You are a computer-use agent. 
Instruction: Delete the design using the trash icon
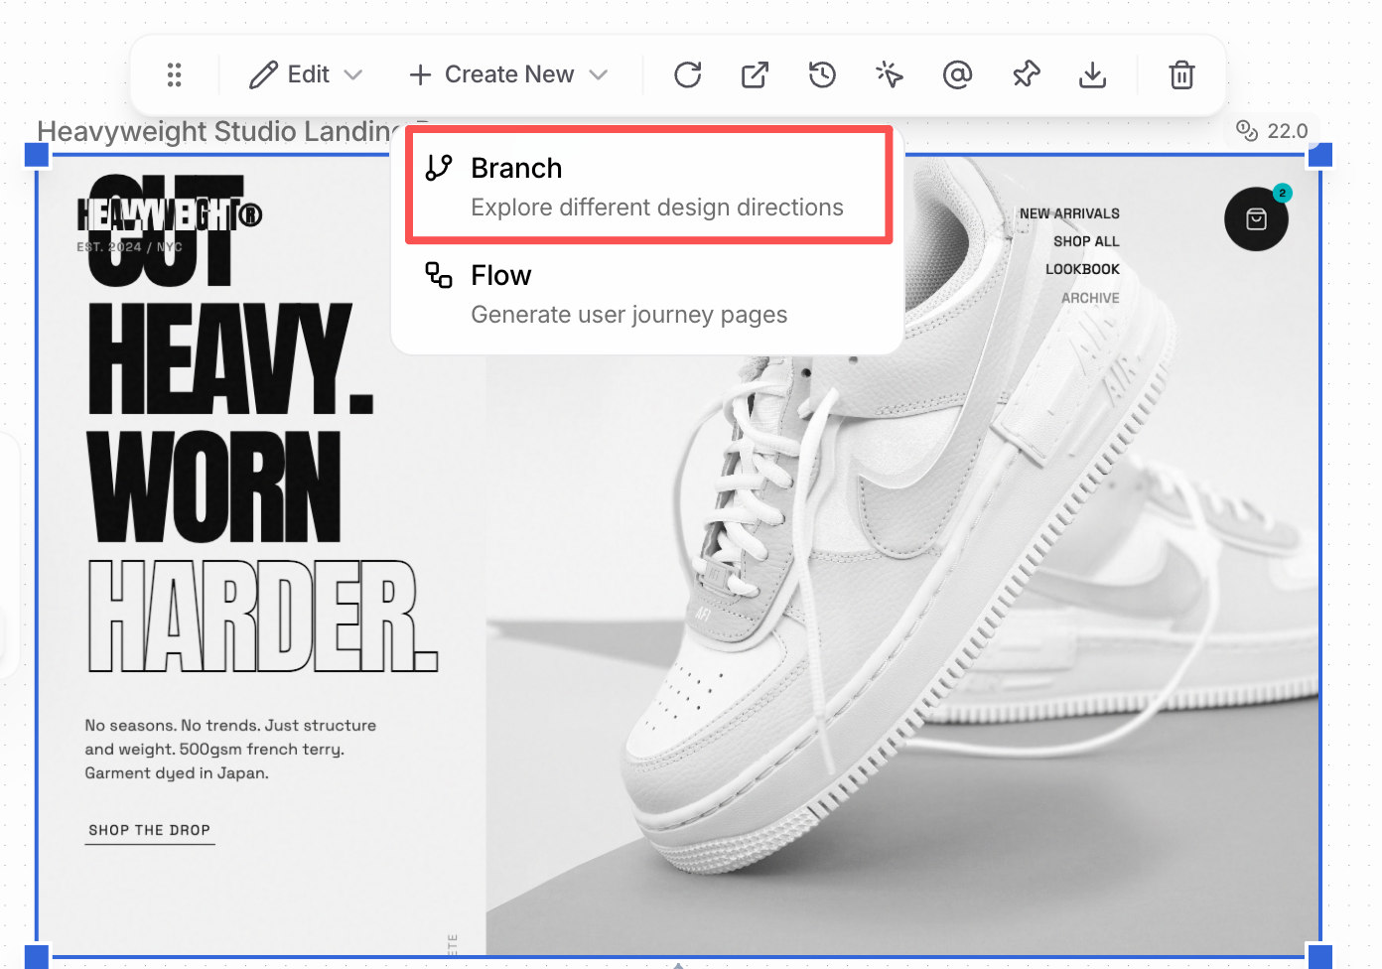pos(1180,74)
